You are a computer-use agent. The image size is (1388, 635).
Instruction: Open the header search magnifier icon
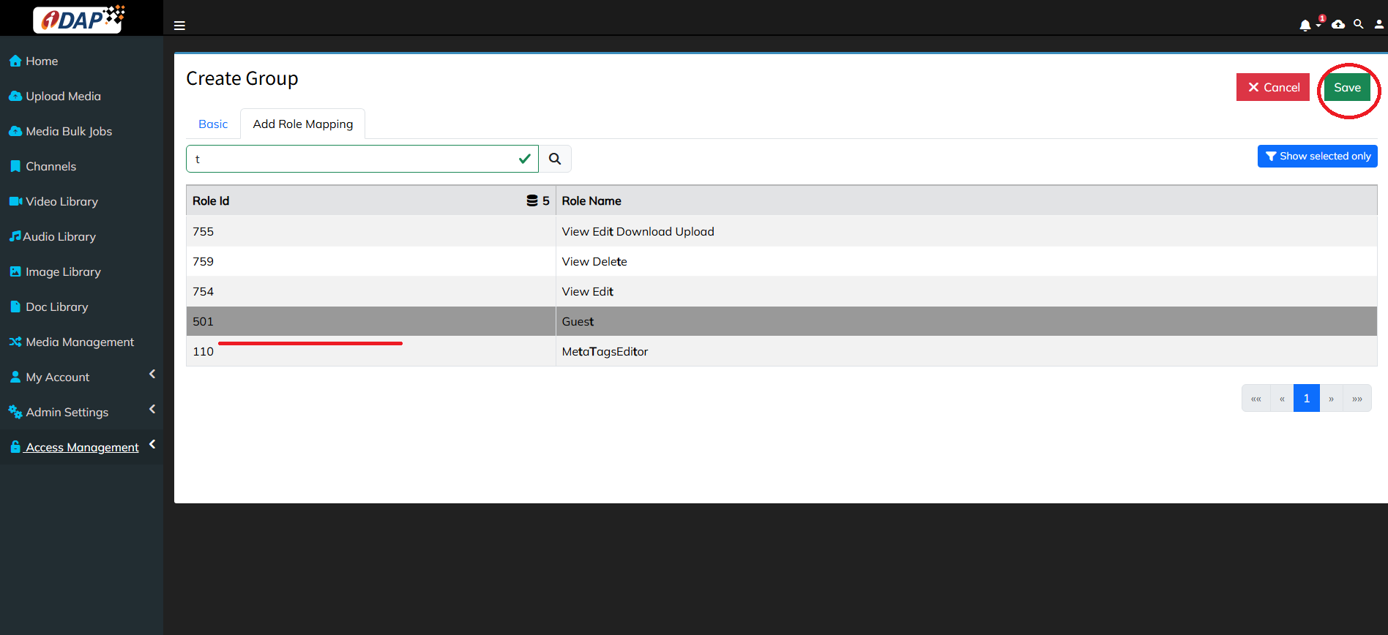click(x=1358, y=25)
